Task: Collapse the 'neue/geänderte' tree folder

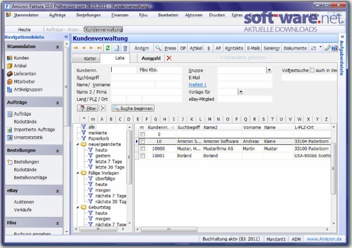Action: [77, 144]
